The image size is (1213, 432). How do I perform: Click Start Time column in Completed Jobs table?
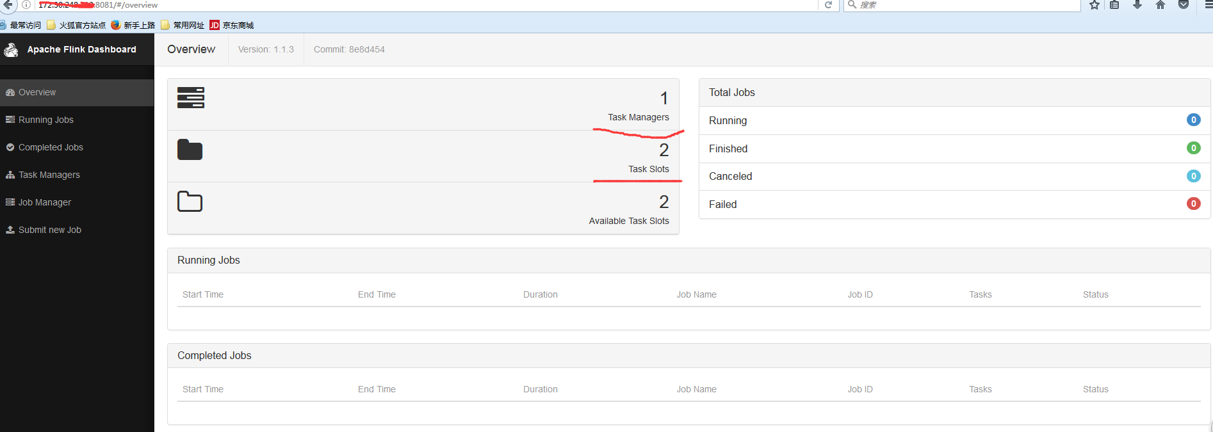click(203, 389)
